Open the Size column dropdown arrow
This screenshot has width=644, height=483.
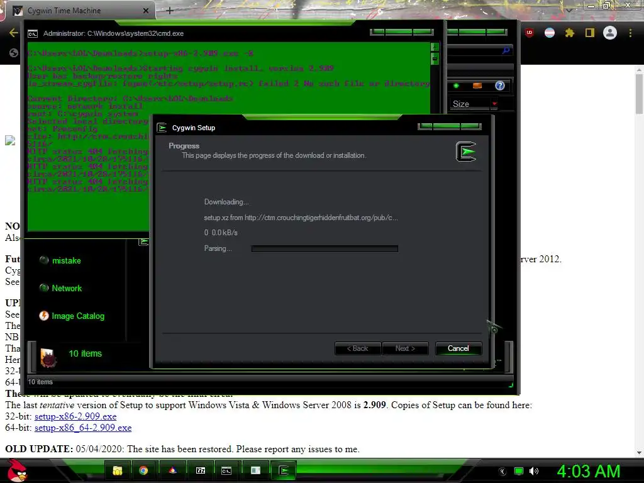click(494, 104)
